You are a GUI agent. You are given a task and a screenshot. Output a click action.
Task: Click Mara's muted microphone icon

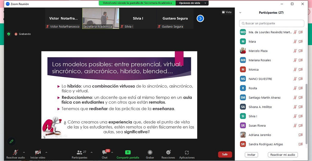click(295, 41)
